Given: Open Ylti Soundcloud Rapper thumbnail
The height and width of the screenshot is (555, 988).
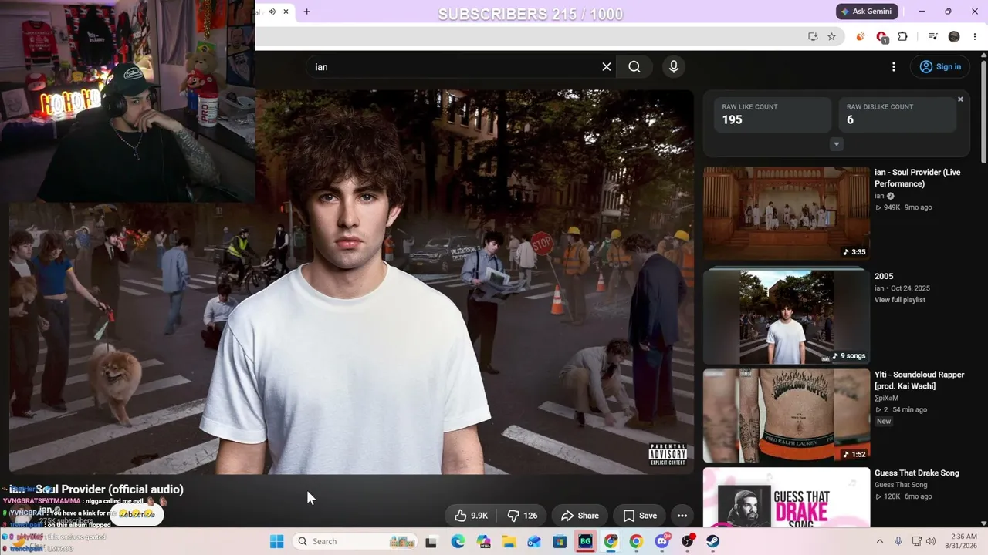Looking at the screenshot, I should [x=787, y=415].
